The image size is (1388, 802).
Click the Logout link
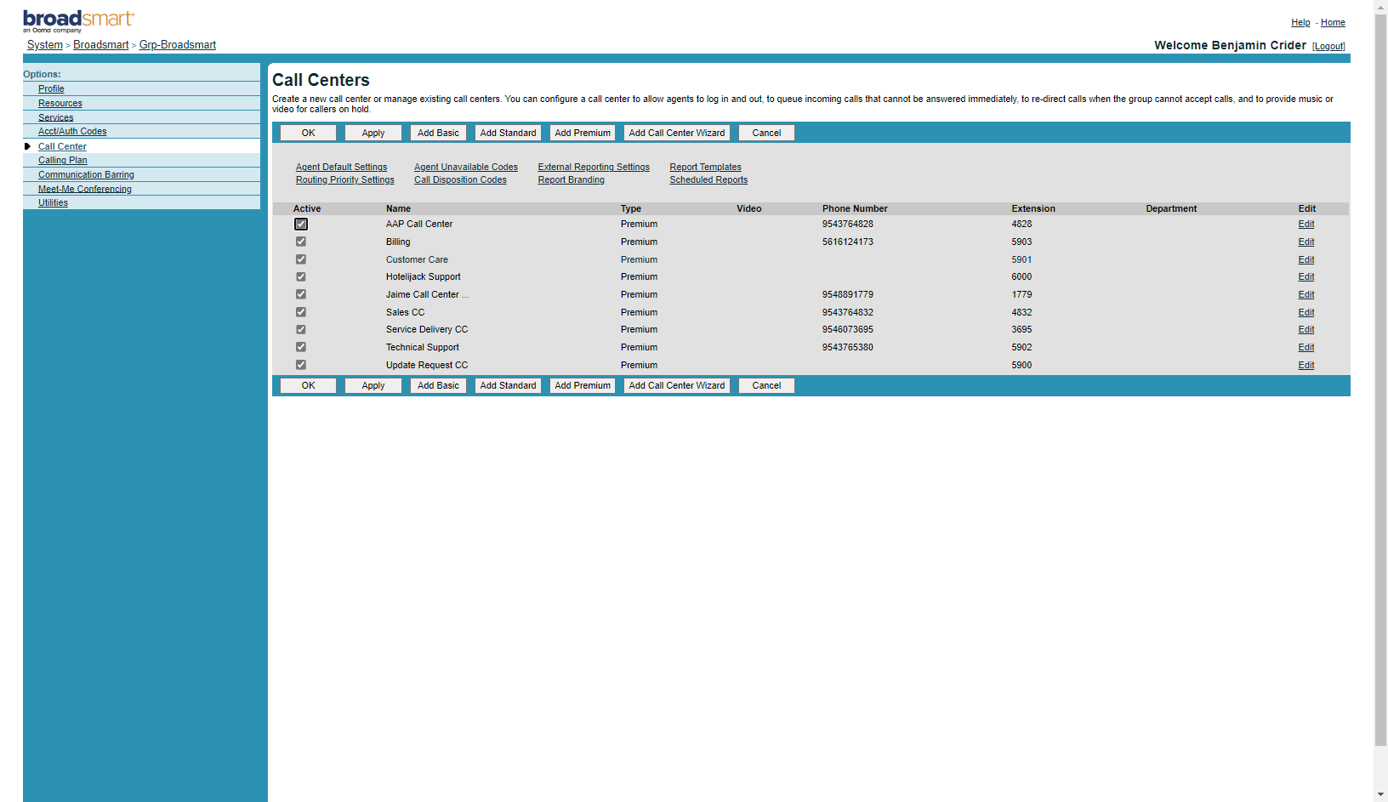[x=1328, y=46]
